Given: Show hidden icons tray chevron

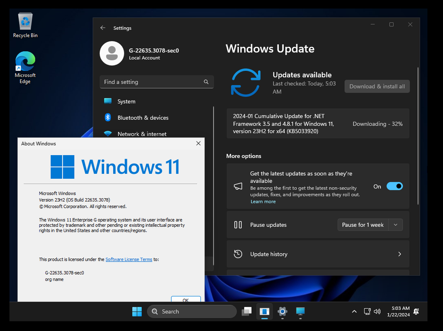Looking at the screenshot, I should (354, 312).
